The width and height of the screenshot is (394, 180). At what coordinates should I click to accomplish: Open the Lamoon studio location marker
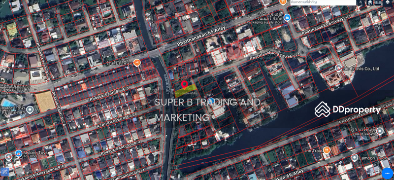355,158
